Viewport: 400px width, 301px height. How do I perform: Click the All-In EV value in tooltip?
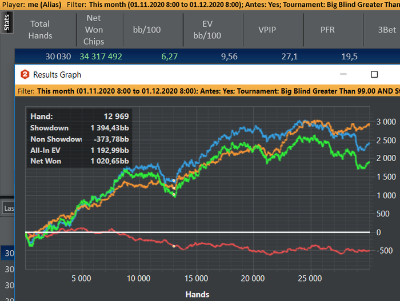[x=110, y=150]
